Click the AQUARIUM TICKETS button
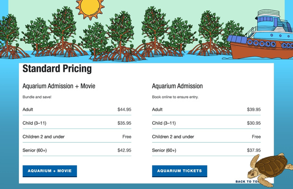Viewport: 293px width, 189px height. (x=179, y=171)
